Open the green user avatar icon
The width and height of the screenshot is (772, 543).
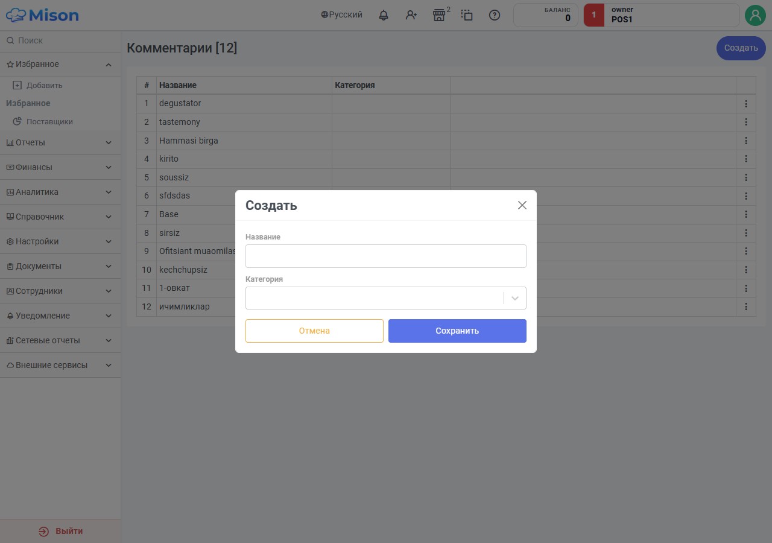click(x=755, y=15)
